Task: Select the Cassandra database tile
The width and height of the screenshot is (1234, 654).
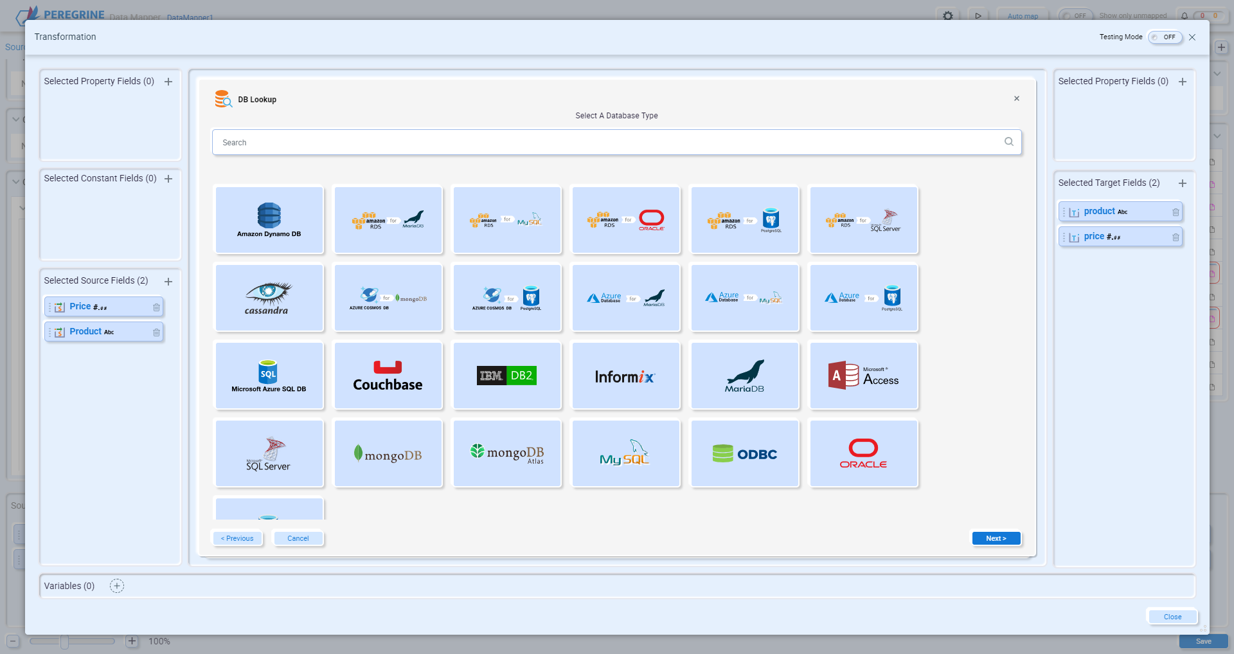Action: [x=269, y=298]
